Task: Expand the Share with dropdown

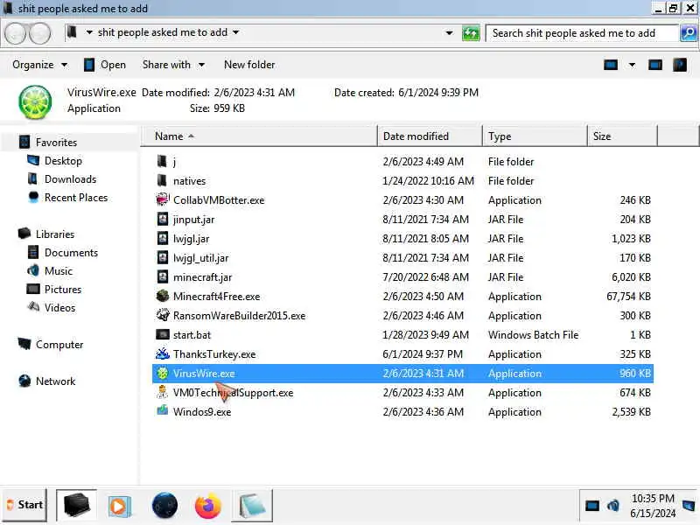Action: coord(173,65)
